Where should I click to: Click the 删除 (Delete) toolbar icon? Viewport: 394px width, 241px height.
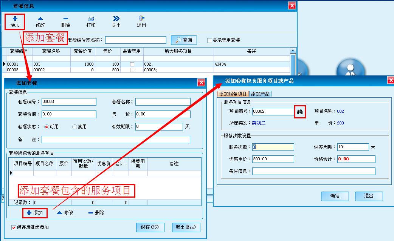click(65, 18)
